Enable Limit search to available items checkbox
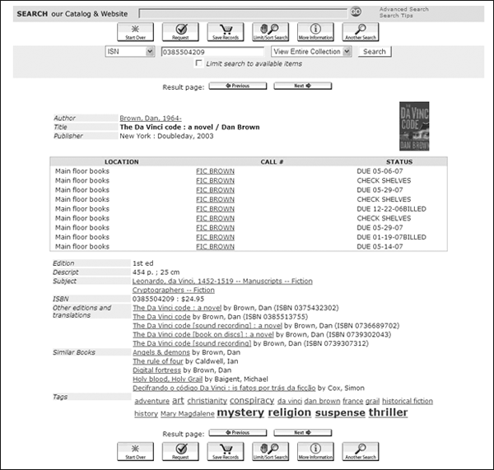 click(x=198, y=64)
